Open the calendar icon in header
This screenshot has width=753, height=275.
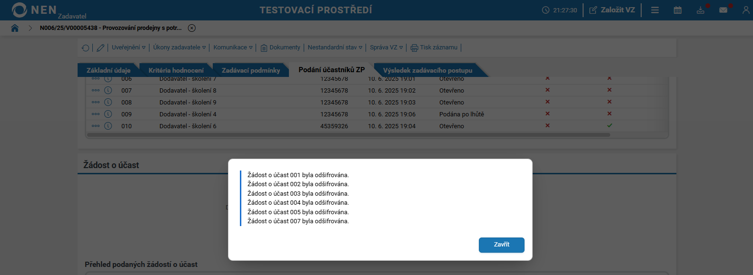[x=678, y=10]
